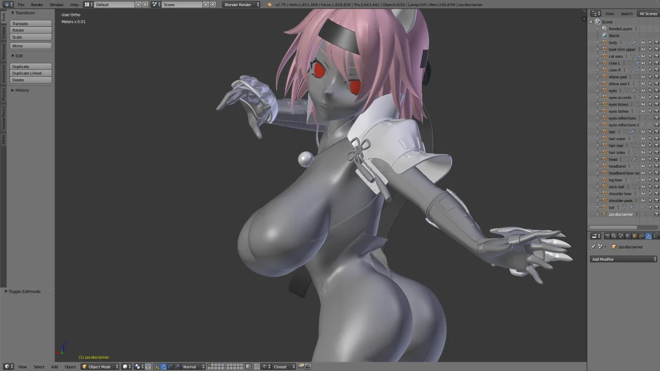Open the Font data properties tab
The width and height of the screenshot is (660, 371).
655,236
